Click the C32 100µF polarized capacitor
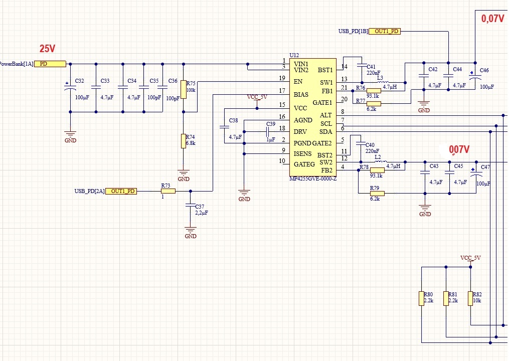The width and height of the screenshot is (509, 361). click(70, 88)
